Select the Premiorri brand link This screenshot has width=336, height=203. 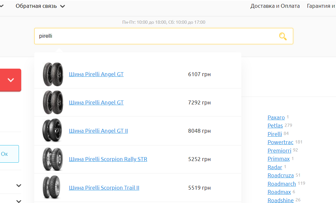pos(279,151)
